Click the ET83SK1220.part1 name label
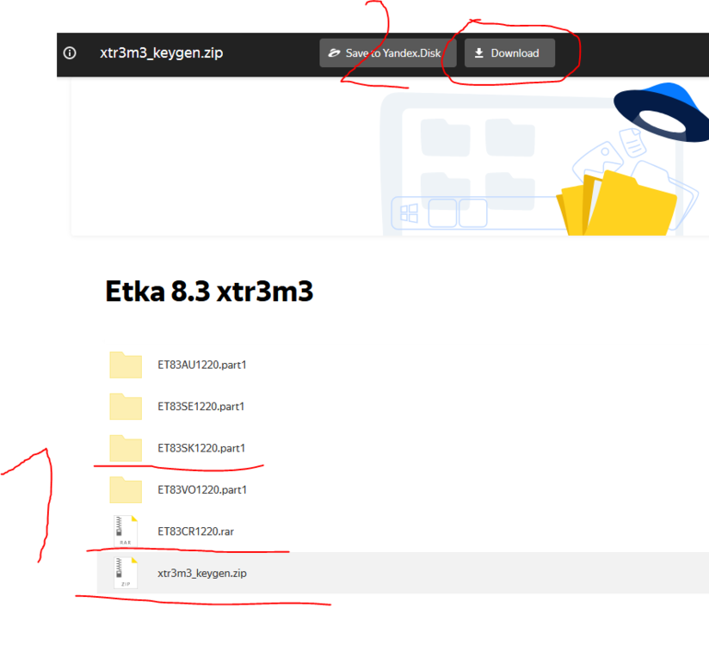 201,448
